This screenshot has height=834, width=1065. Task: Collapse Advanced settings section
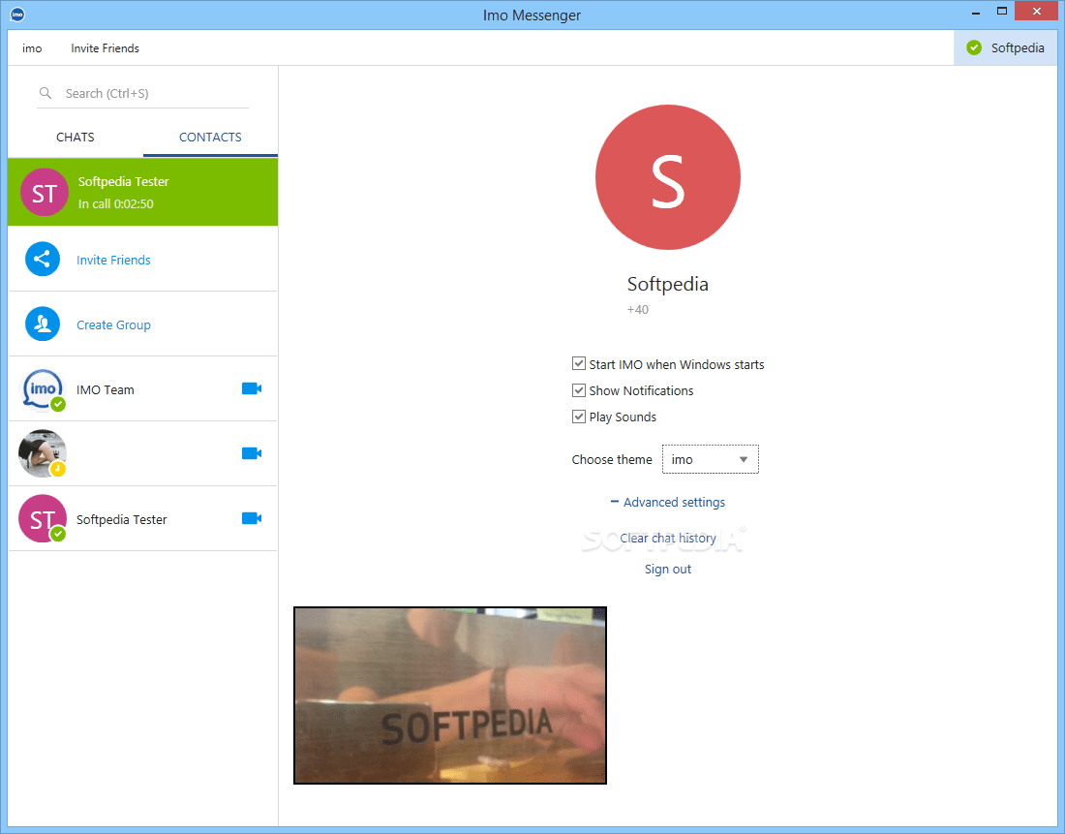tap(668, 503)
